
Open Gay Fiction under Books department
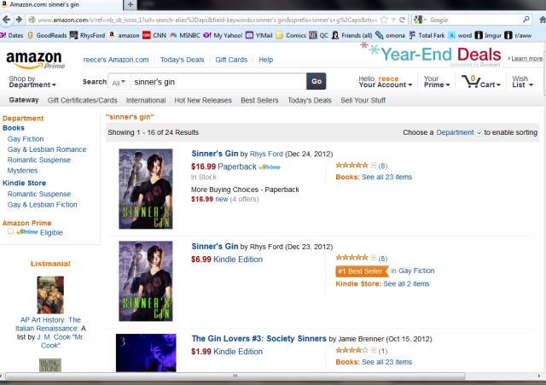26,138
